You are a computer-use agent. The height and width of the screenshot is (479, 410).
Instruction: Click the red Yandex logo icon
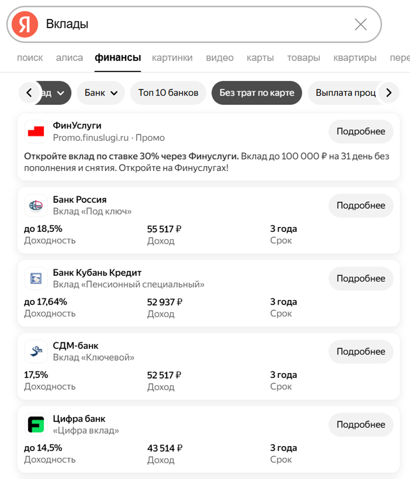(x=25, y=24)
